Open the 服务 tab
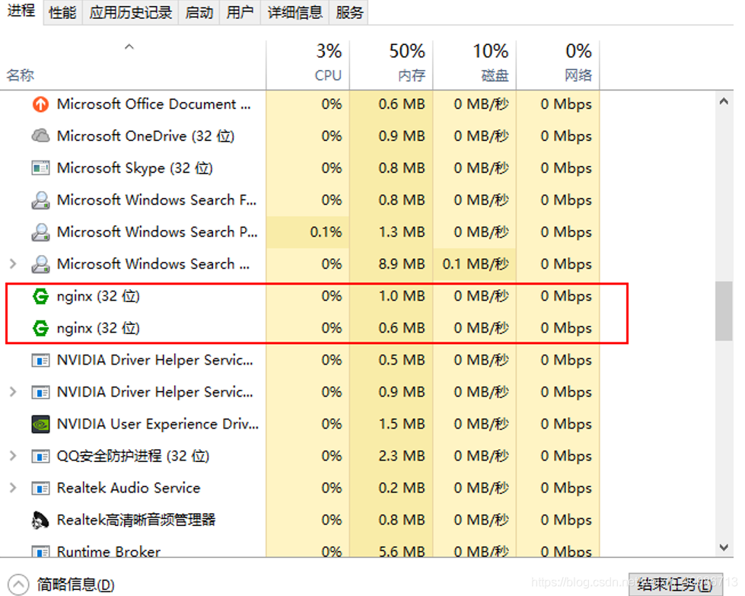This screenshot has height=596, width=745. pos(349,12)
